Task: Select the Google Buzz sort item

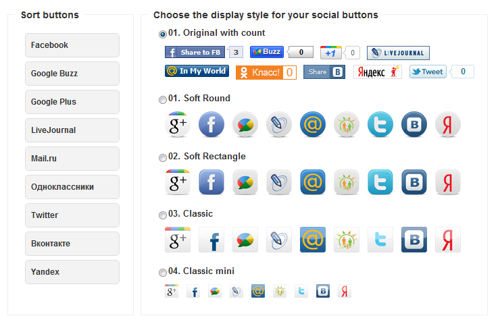Action: point(72,74)
